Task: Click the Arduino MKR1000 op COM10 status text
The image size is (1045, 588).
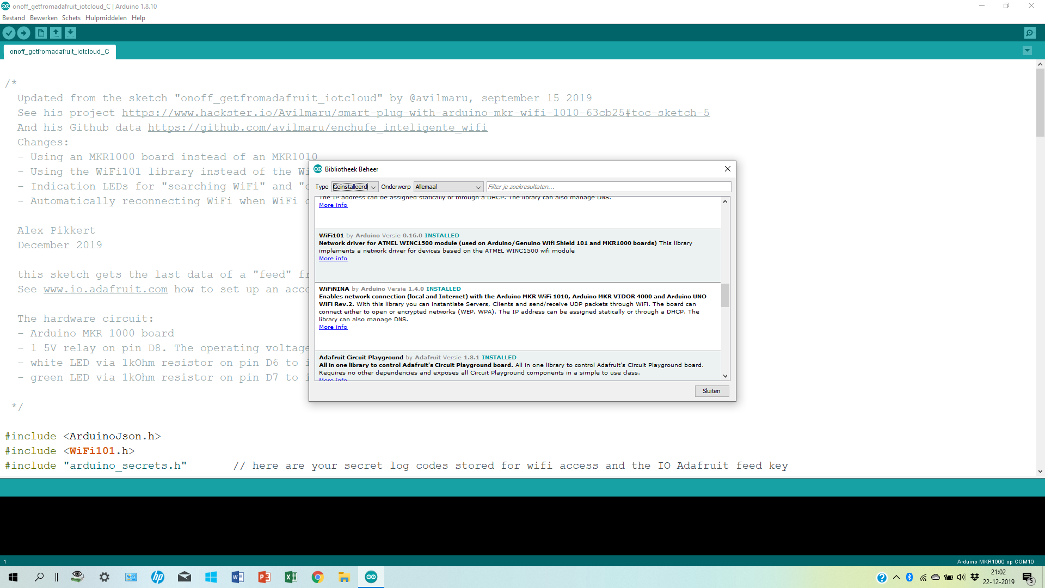Action: click(x=995, y=561)
